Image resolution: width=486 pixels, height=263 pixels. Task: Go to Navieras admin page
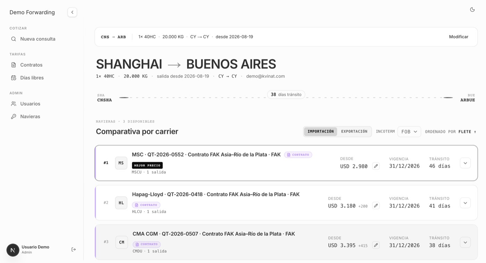point(30,117)
